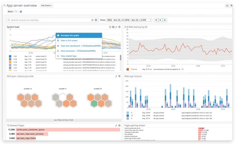Edit the System load graph with pencil icon
237x144 pixels.
click(x=116, y=27)
